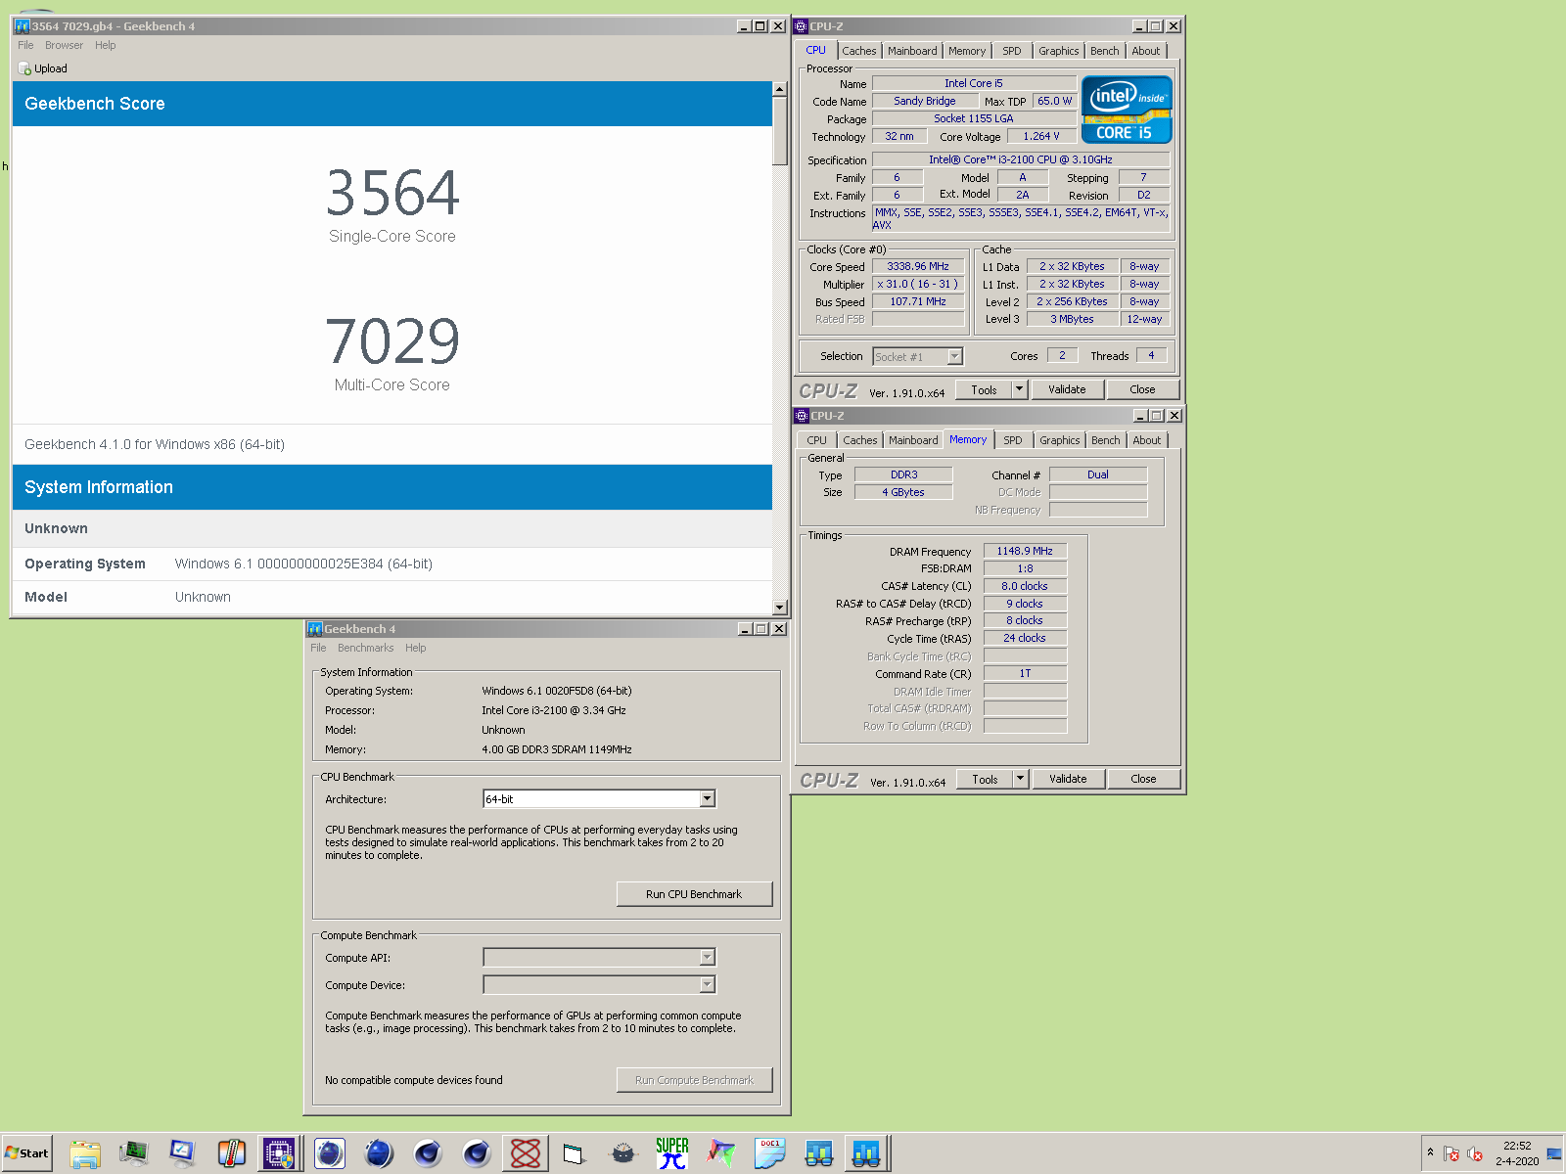Click Tools button in lower CPU-Z window
This screenshot has width=1566, height=1174.
[985, 779]
